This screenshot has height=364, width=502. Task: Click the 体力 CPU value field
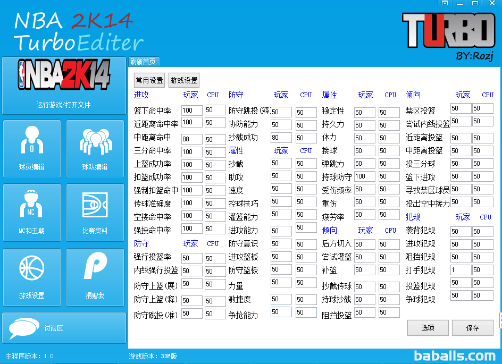[389, 138]
